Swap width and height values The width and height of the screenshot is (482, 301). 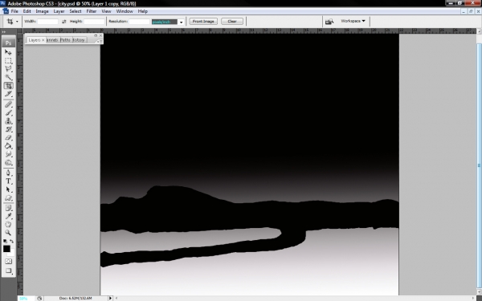pyautogui.click(x=64, y=22)
